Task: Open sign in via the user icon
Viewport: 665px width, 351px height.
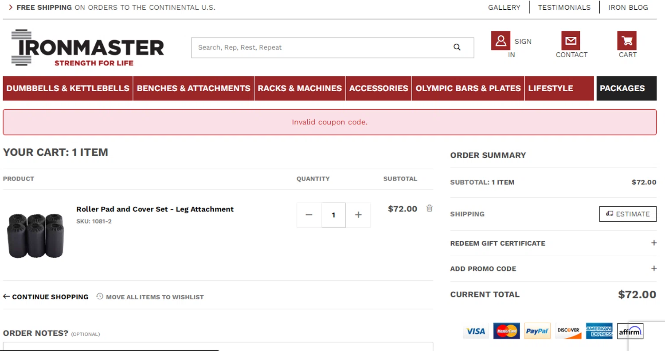Action: tap(501, 41)
